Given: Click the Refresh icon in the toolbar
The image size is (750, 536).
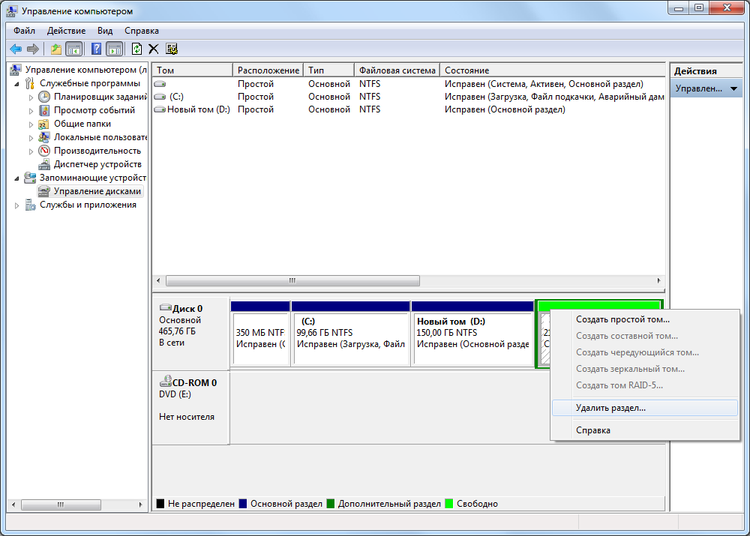Looking at the screenshot, I should [x=136, y=49].
